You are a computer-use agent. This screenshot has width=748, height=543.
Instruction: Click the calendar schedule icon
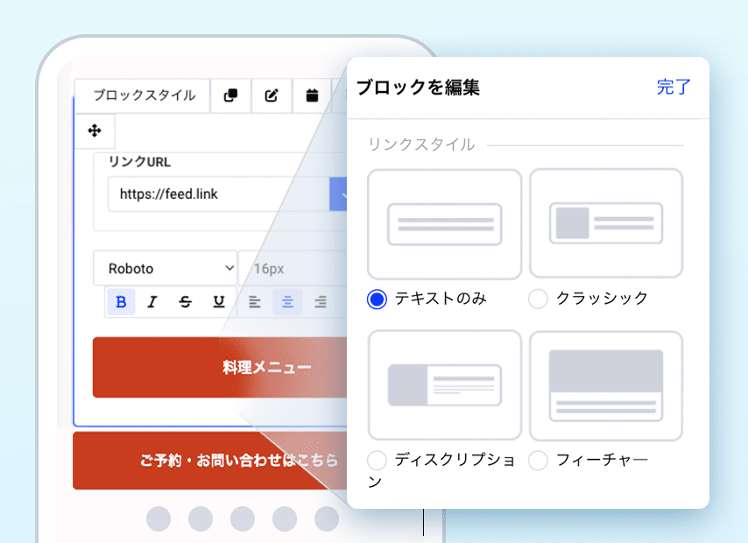312,95
